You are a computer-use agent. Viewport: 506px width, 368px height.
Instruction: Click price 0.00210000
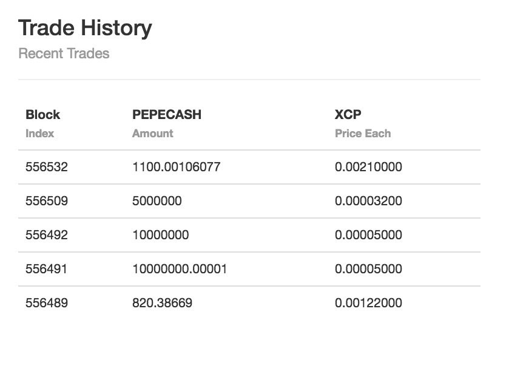[x=368, y=167]
